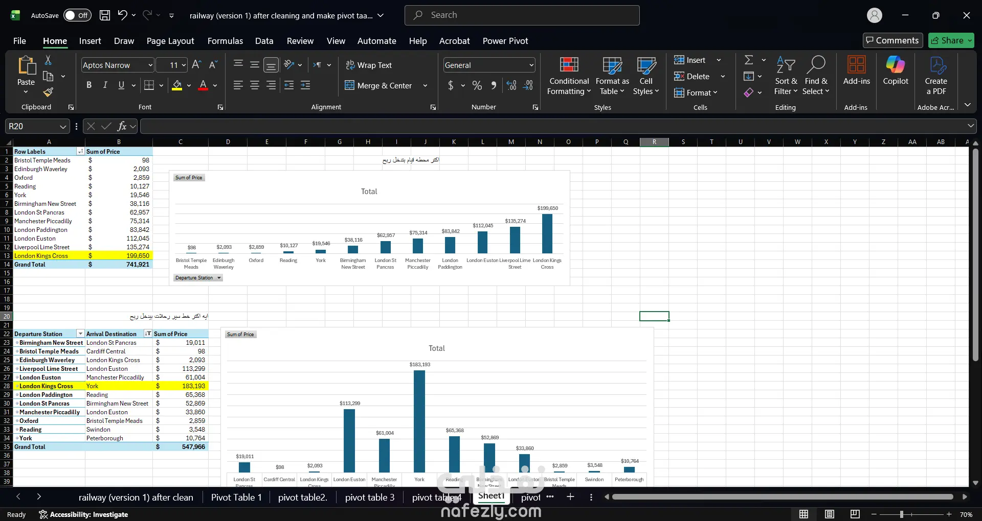Click the account profile avatar

(x=875, y=15)
